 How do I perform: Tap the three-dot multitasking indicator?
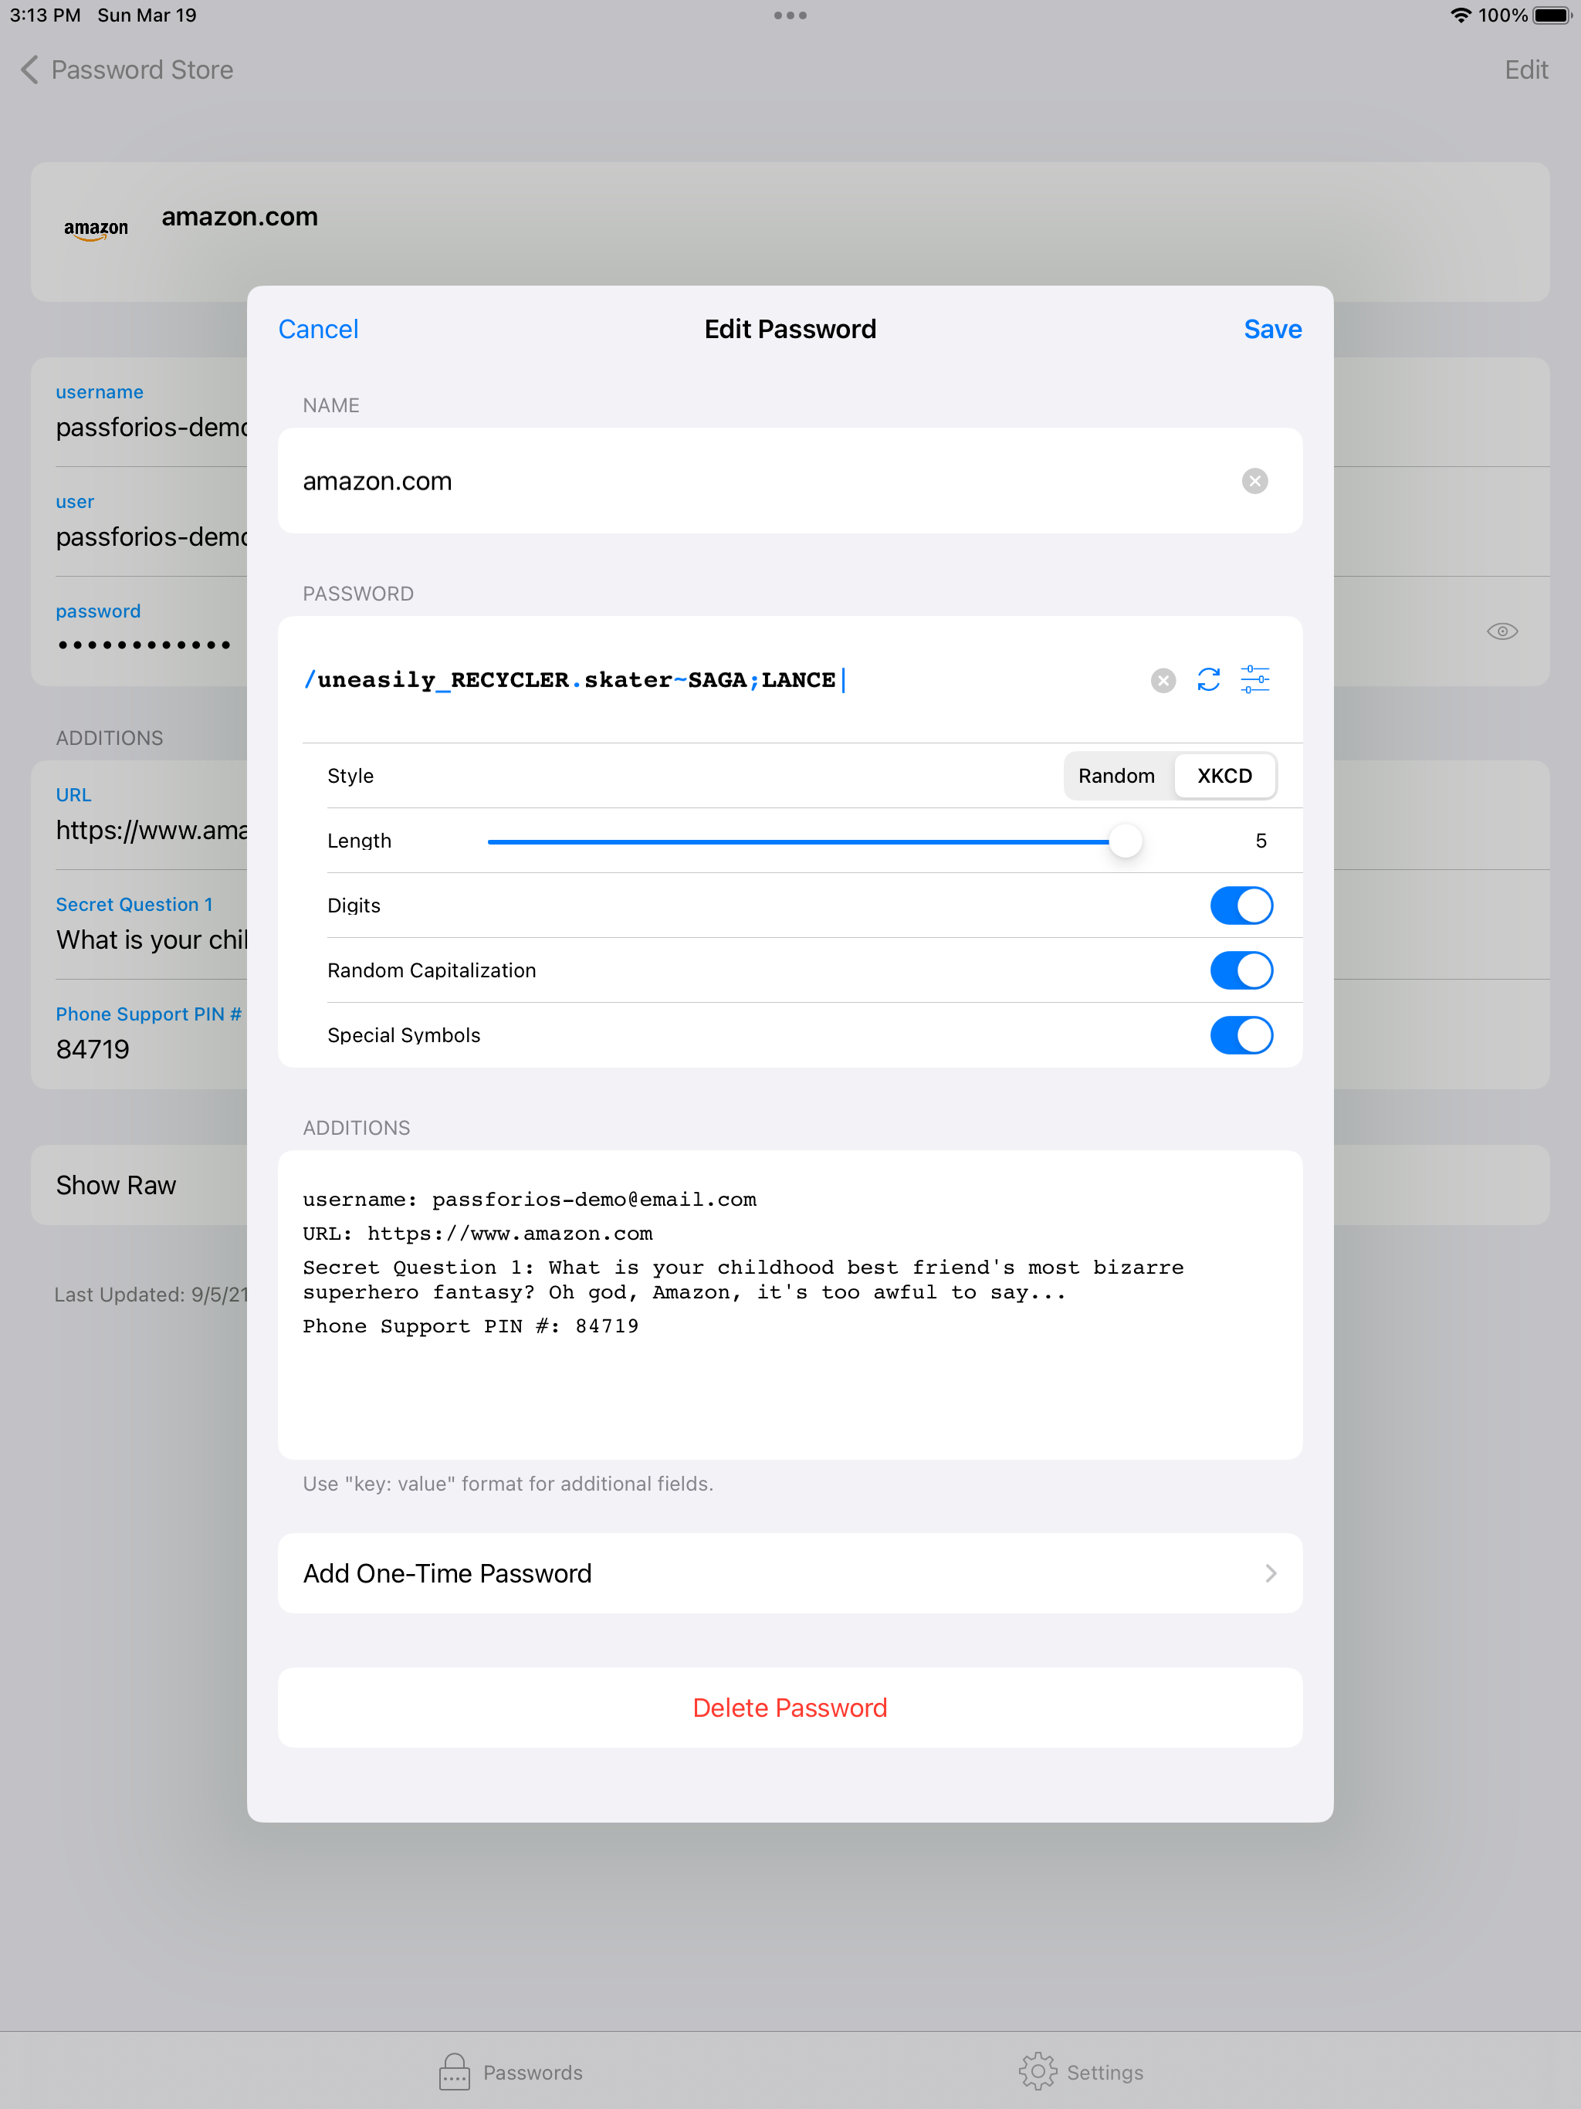(x=790, y=15)
